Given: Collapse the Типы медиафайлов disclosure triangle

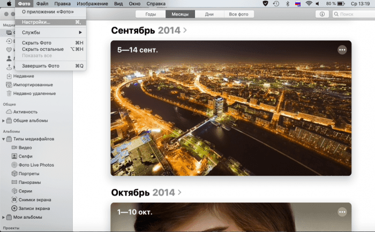Looking at the screenshot, I should coord(3,139).
